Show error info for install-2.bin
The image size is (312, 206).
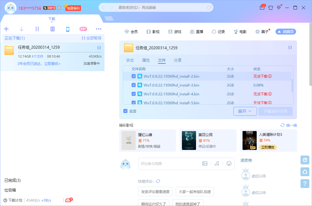coord(270,76)
